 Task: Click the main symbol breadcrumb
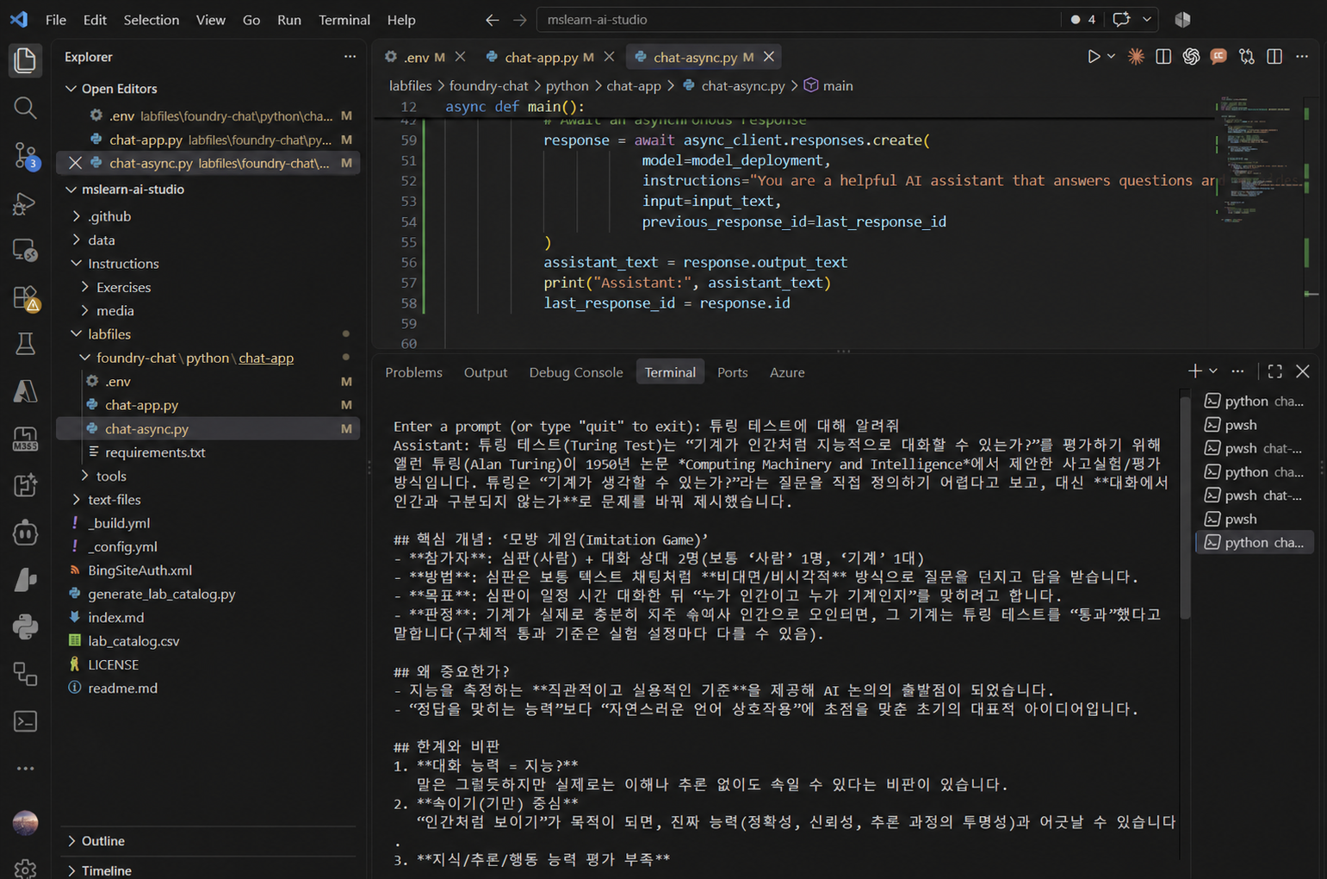click(x=828, y=86)
